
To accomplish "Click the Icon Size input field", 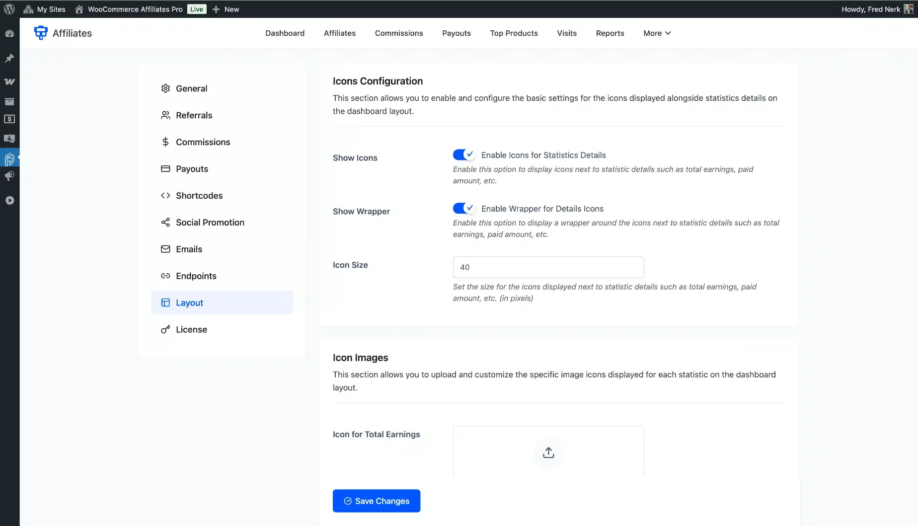I will 548,267.
